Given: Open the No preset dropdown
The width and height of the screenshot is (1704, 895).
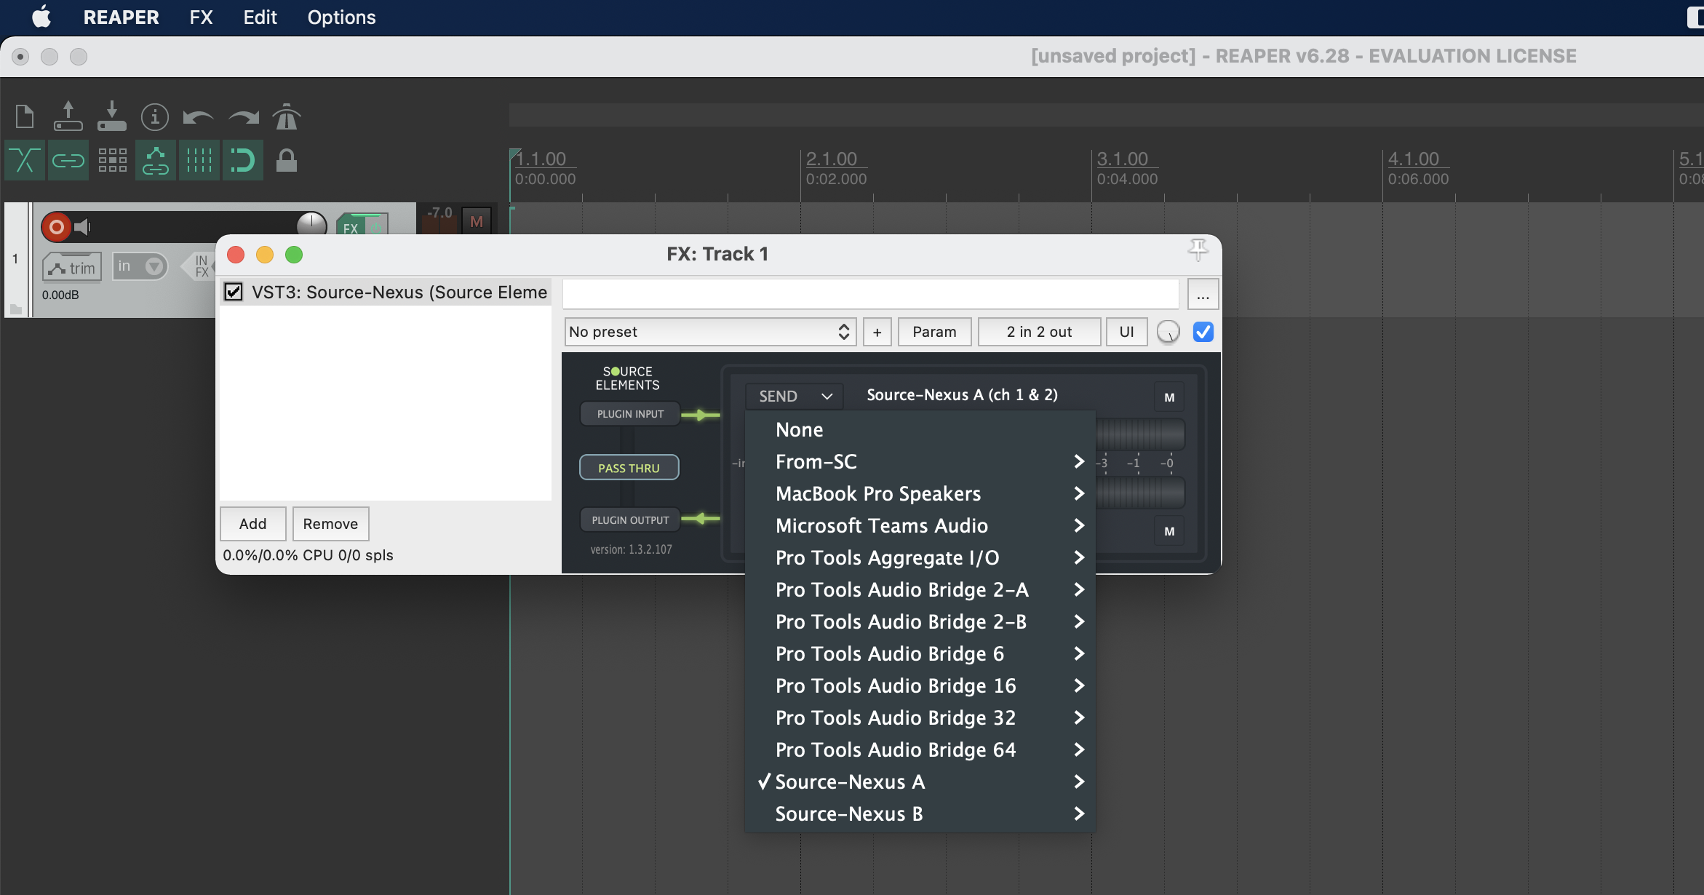Looking at the screenshot, I should 709,332.
